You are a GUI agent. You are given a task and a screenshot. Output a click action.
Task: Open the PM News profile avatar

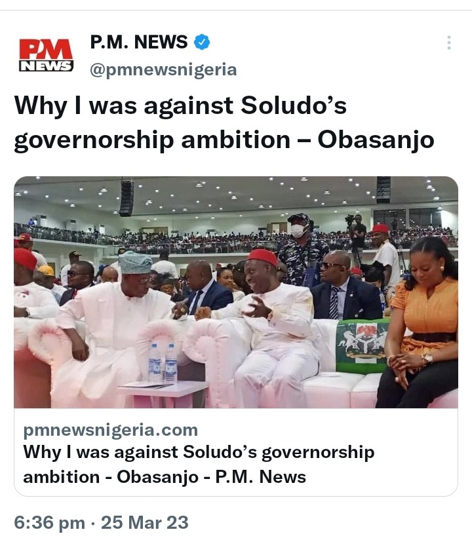[x=46, y=56]
